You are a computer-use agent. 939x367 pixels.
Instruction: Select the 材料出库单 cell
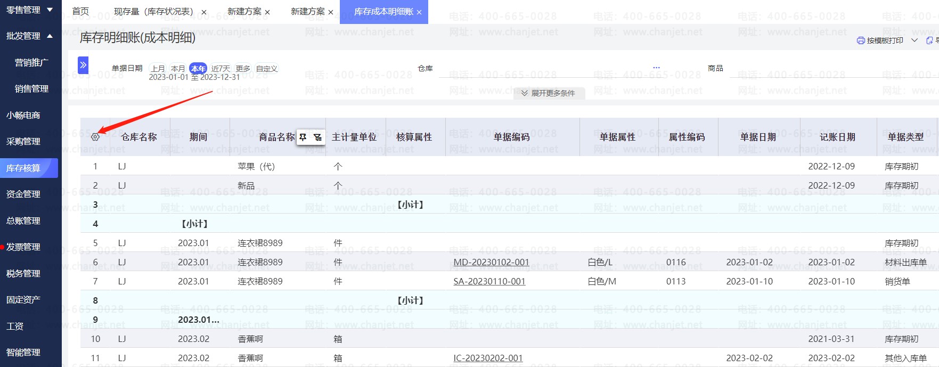point(906,262)
